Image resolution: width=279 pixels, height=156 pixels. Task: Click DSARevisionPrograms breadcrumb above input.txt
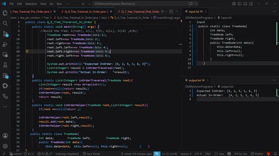click(199, 18)
